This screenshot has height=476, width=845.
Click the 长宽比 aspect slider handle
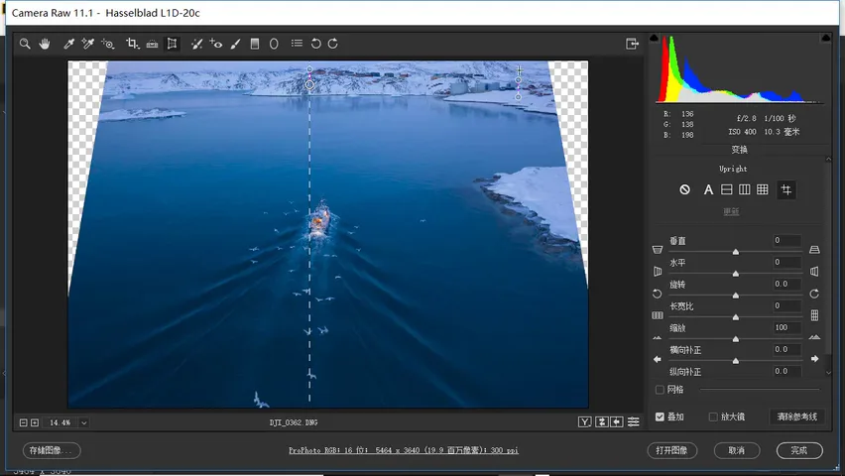(x=736, y=317)
